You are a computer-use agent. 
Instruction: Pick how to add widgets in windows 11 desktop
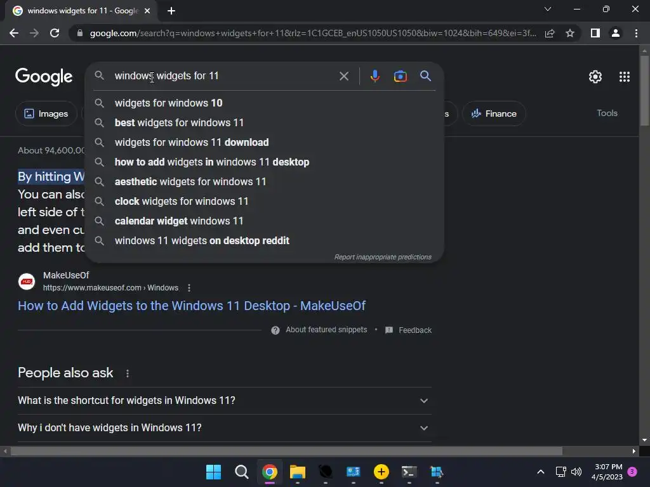click(265, 162)
